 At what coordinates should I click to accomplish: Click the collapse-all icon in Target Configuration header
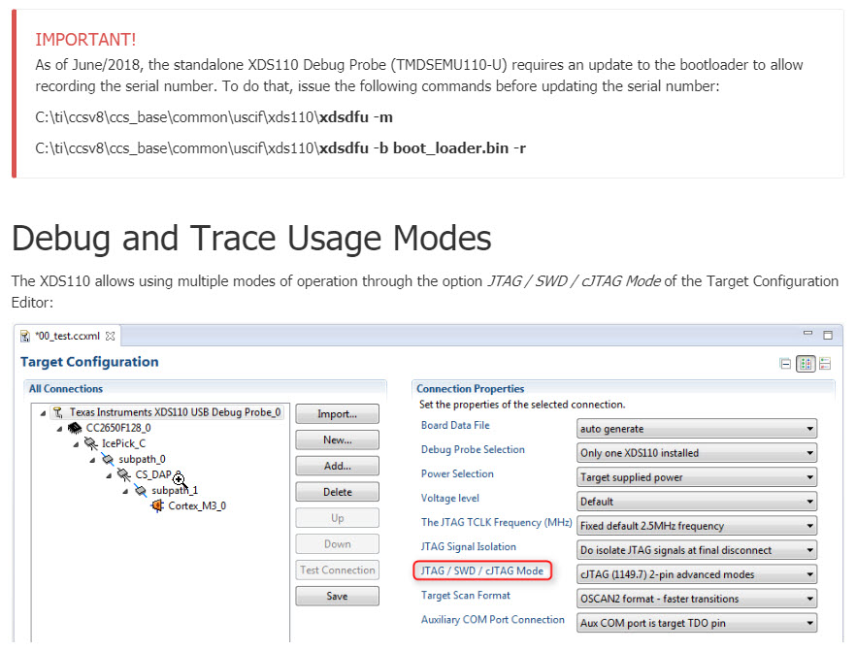785,364
